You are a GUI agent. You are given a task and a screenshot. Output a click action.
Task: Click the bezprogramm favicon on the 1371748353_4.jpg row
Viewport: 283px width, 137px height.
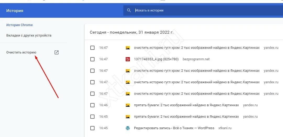pyautogui.click(x=128, y=59)
